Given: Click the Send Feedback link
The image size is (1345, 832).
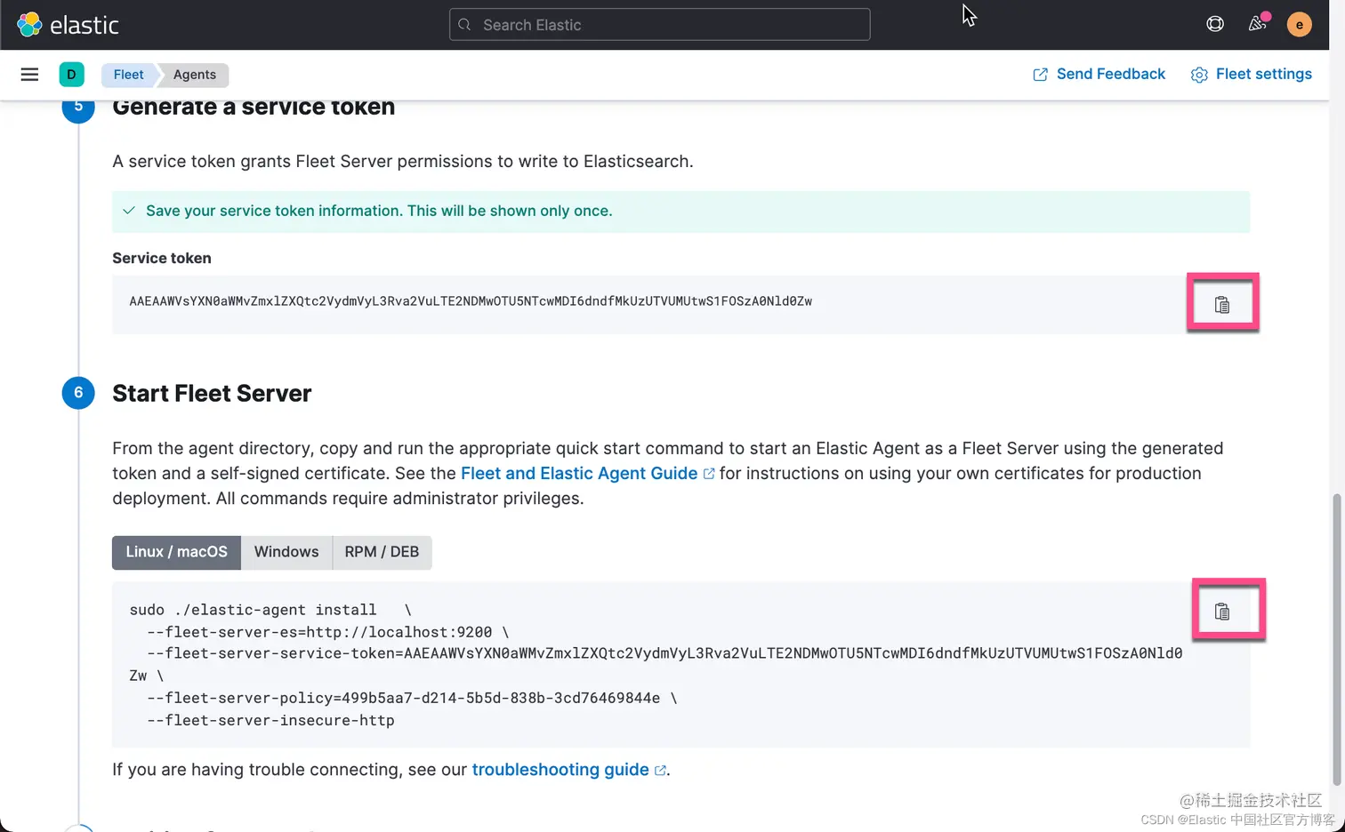Looking at the screenshot, I should tap(1099, 75).
